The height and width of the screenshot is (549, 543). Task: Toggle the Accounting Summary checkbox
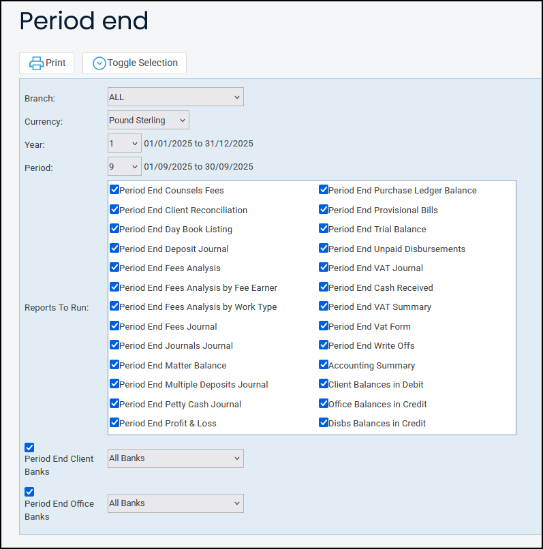(324, 365)
